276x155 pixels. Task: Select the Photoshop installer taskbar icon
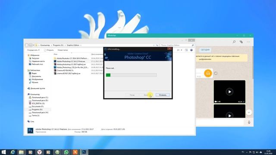coord(84,152)
